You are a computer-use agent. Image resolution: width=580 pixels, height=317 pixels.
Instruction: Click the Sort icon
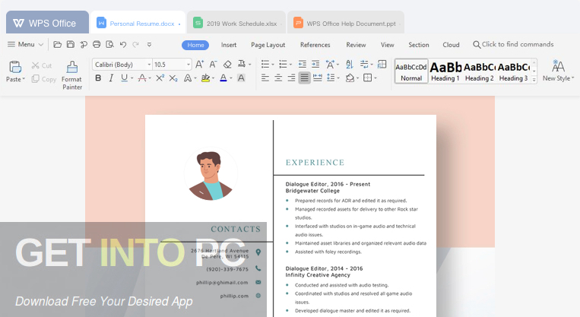350,65
